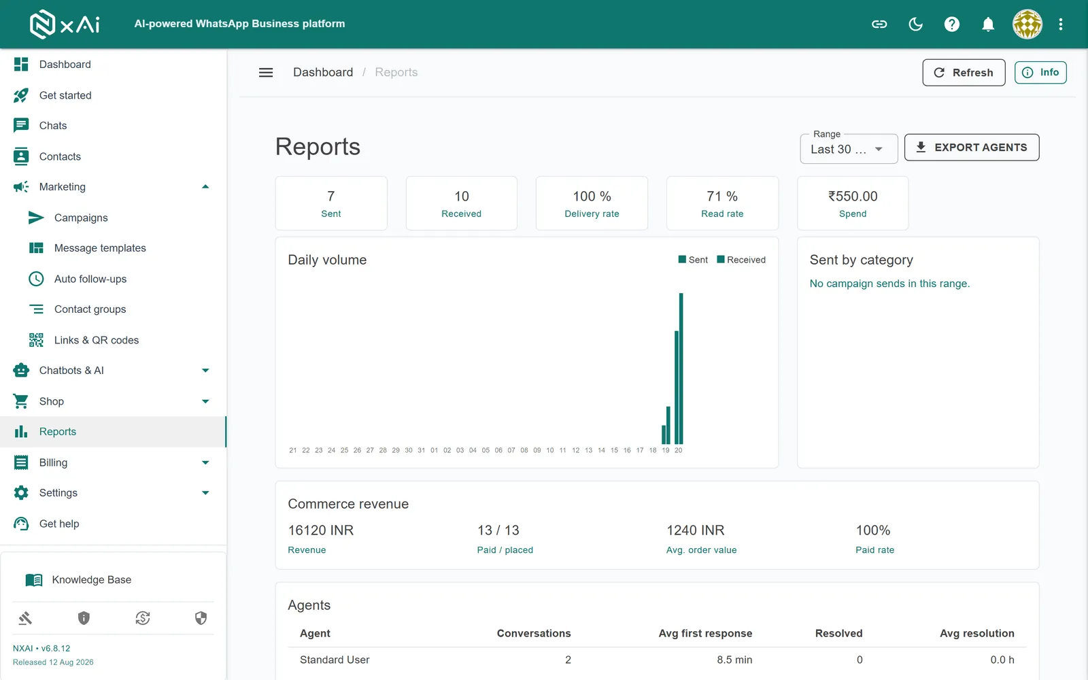The width and height of the screenshot is (1088, 680).
Task: Click the NXAi logo in header
Action: click(x=65, y=24)
